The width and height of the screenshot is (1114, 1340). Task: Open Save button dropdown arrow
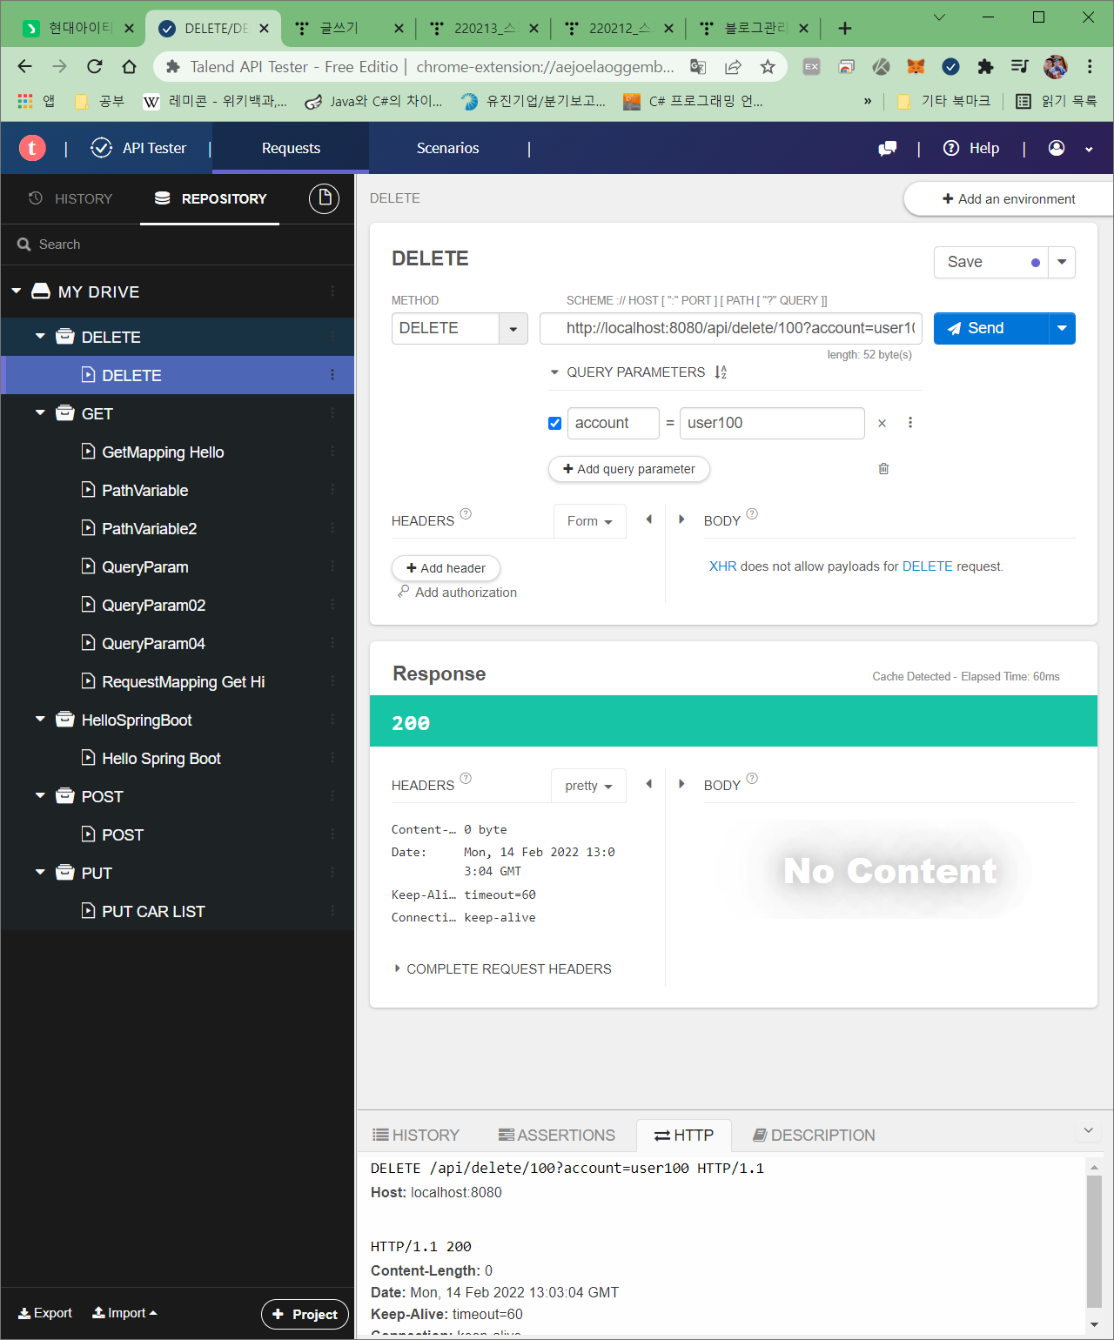1062,262
